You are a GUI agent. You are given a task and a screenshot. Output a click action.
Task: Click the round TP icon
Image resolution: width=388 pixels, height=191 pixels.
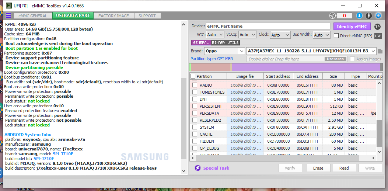pyautogui.click(x=377, y=27)
